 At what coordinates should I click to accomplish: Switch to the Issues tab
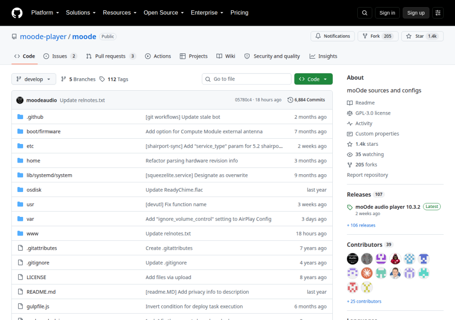click(60, 56)
